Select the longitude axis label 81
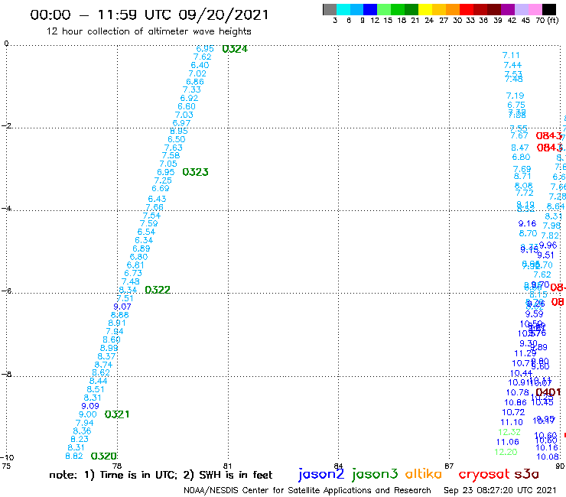The image size is (566, 497). pos(227,466)
